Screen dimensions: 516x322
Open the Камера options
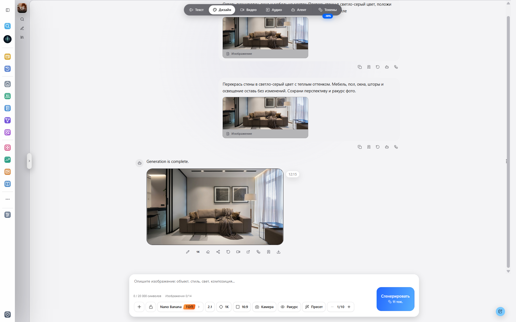coord(264,307)
